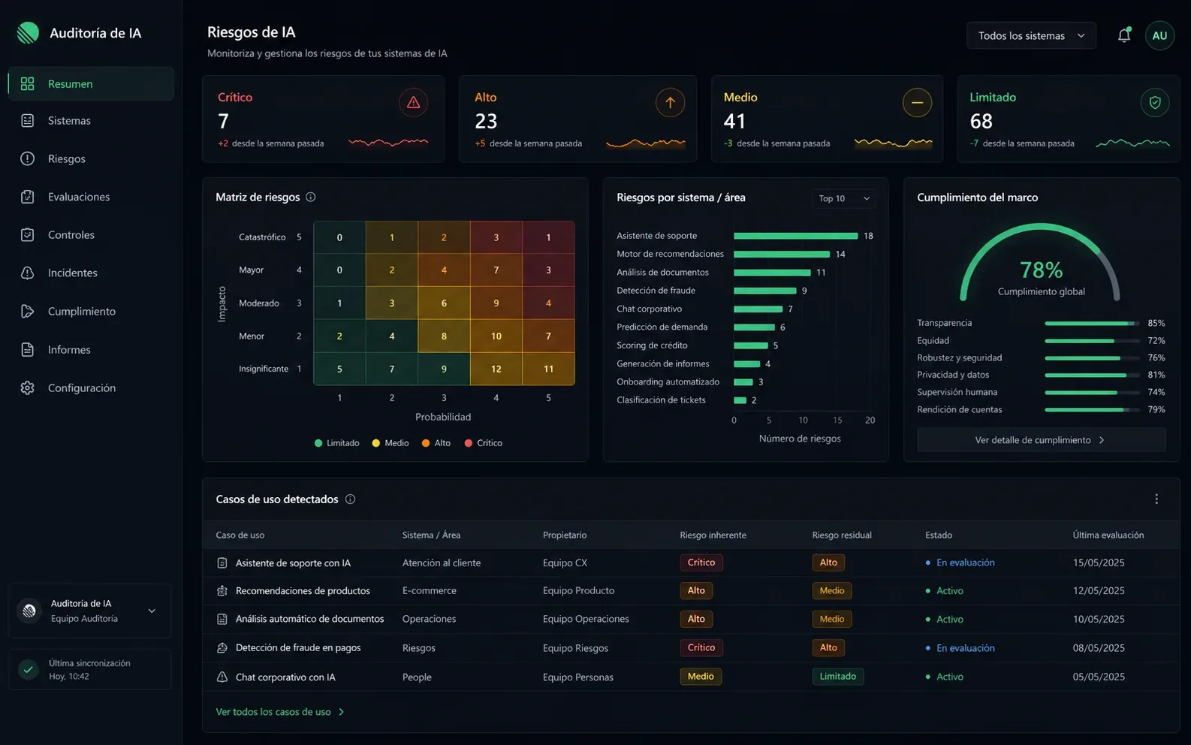Click the Scoring de crédito chart label

click(x=652, y=345)
